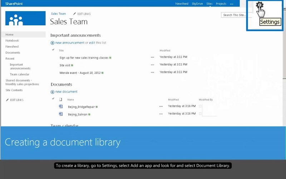Click the Sales Team site logo

pyautogui.click(x=25, y=18)
